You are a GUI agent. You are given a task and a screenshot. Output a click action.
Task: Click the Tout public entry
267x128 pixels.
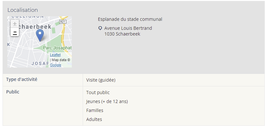[x=98, y=92]
